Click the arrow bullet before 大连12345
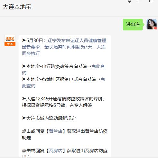The width and height of the screenshot is (158, 158). [x=24, y=99]
